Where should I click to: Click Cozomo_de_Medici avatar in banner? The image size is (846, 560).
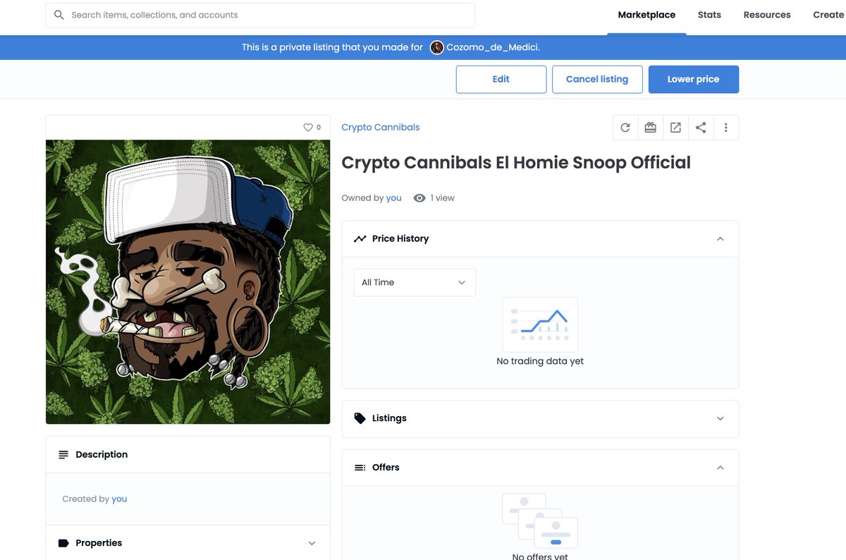[437, 47]
